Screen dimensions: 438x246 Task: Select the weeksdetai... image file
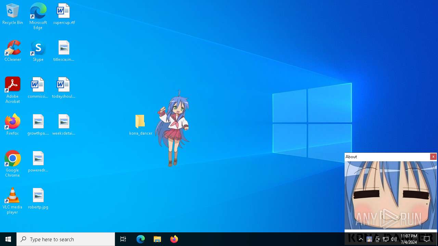(x=64, y=125)
